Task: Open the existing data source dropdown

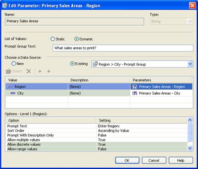Action: [190, 64]
